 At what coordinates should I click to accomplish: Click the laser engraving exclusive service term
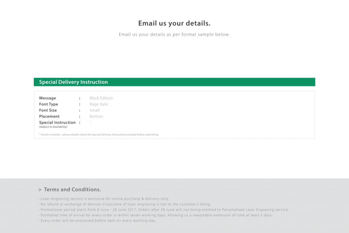point(104,199)
